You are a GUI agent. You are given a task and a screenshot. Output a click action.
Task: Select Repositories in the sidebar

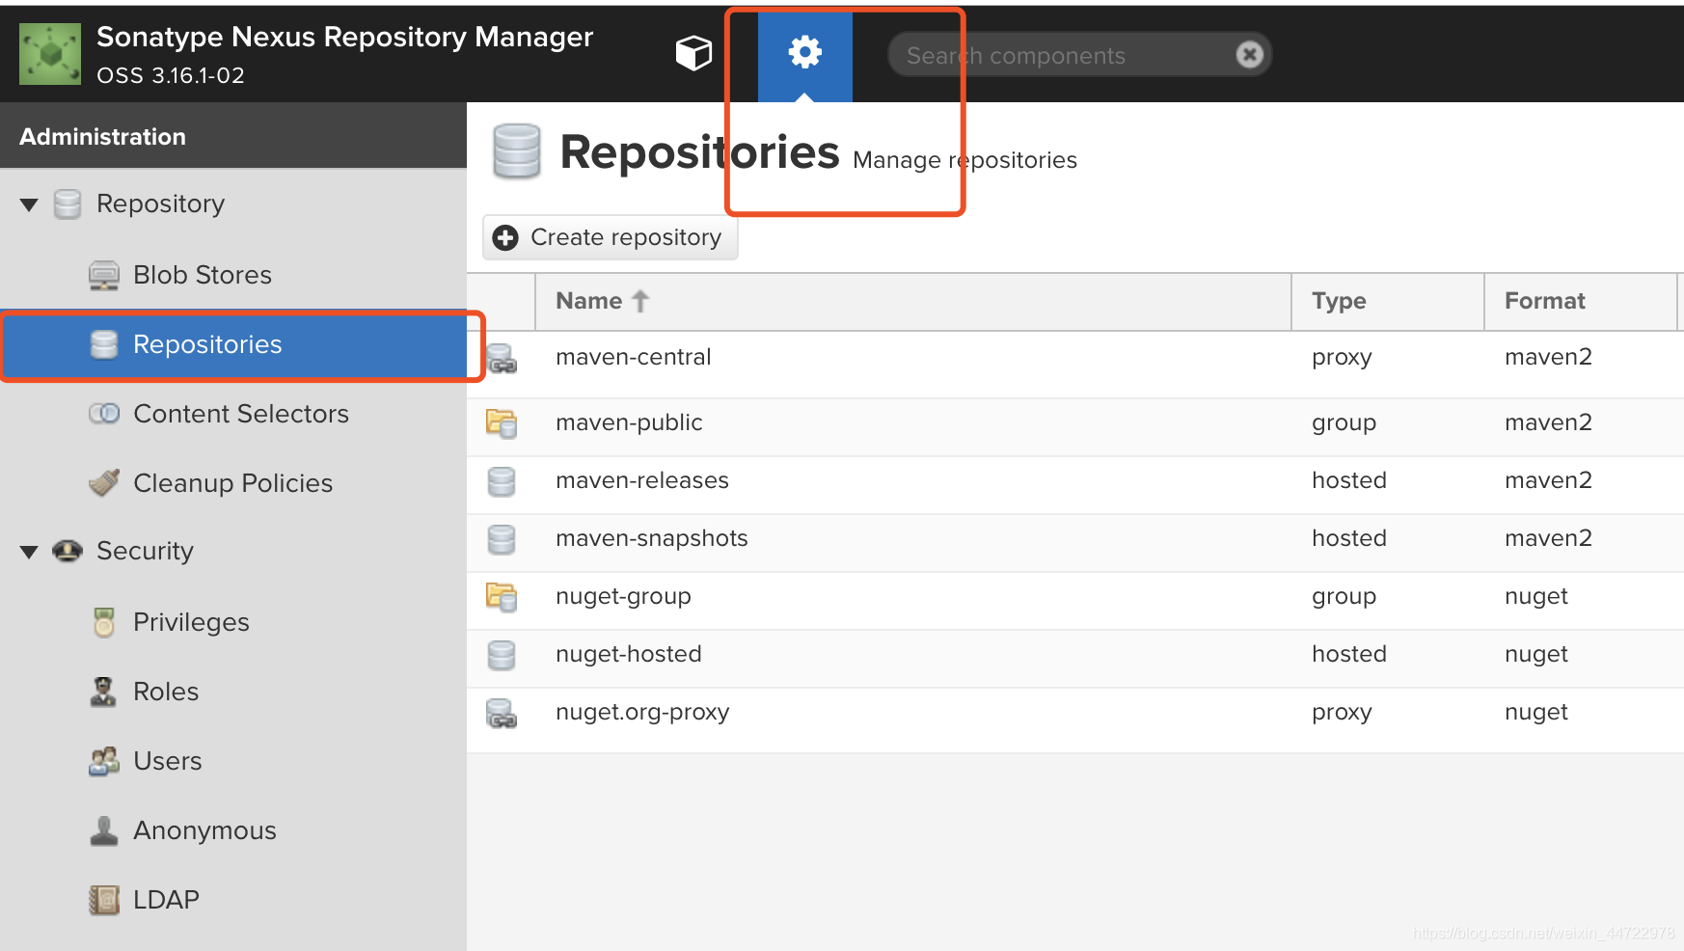pyautogui.click(x=233, y=344)
